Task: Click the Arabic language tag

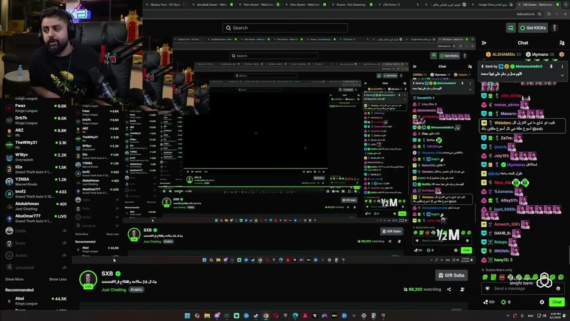Action: point(136,290)
